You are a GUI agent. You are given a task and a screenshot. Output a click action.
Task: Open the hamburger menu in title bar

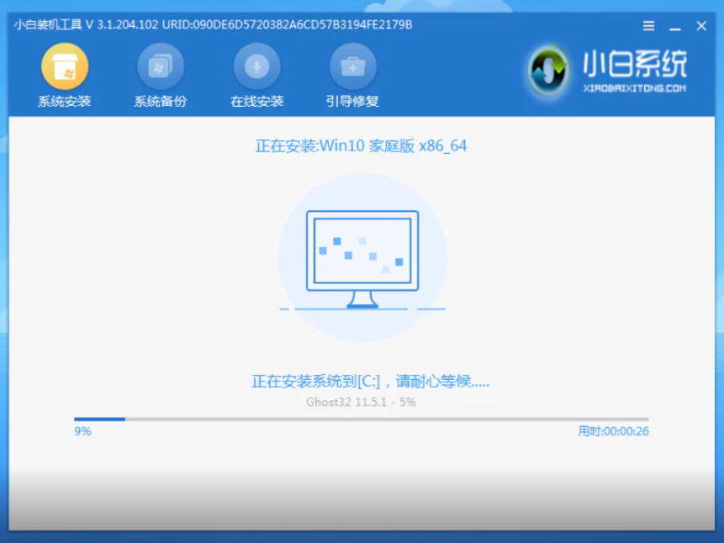647,24
